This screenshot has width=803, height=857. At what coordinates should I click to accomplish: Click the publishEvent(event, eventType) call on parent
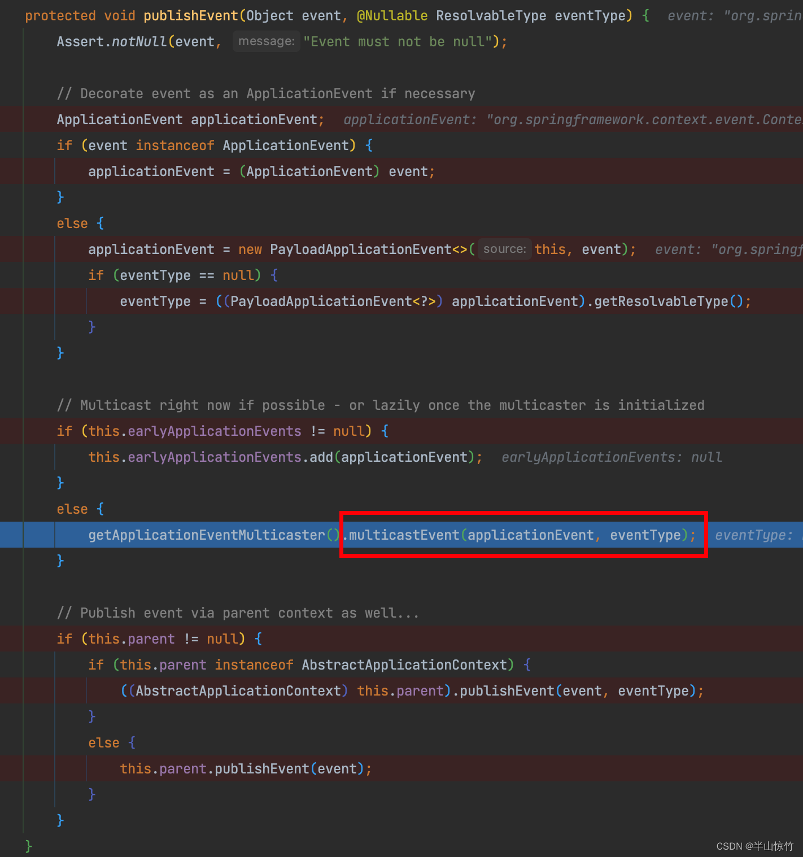tap(578, 691)
